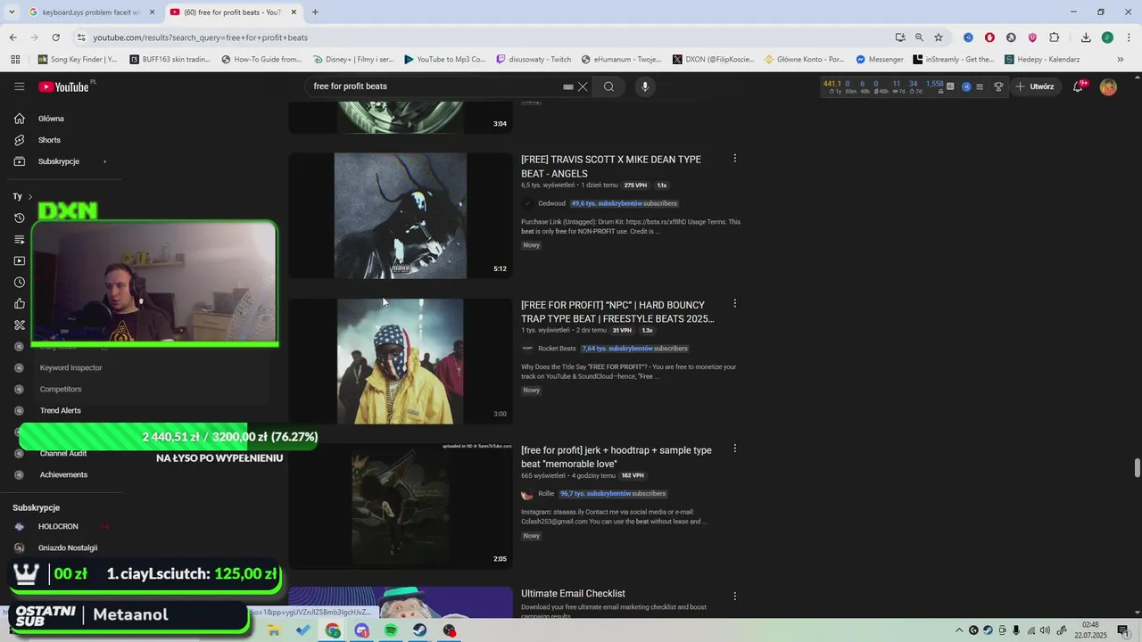
Task: Open 'memorable love' jerk hoodtrap thumbnail
Action: pyautogui.click(x=401, y=506)
